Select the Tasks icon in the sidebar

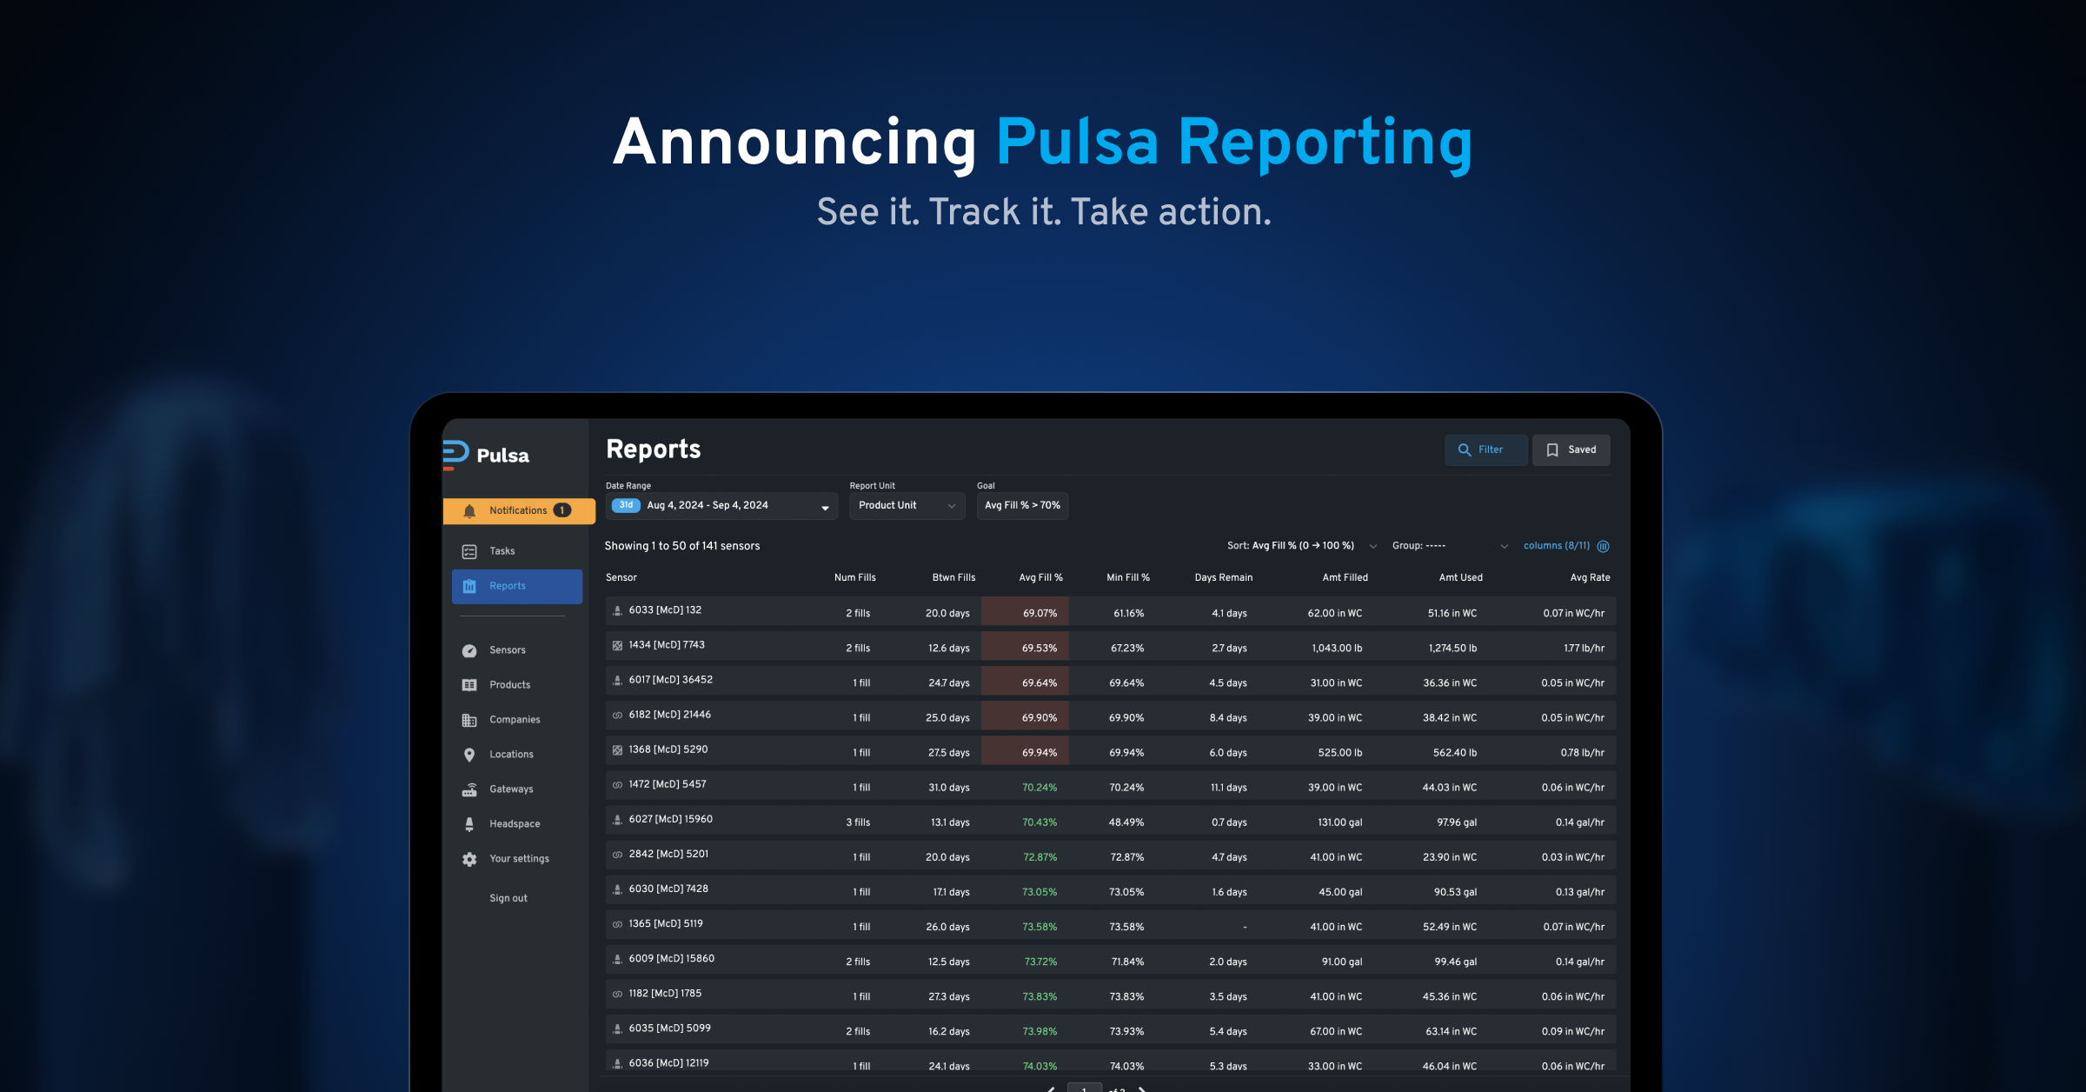[469, 550]
